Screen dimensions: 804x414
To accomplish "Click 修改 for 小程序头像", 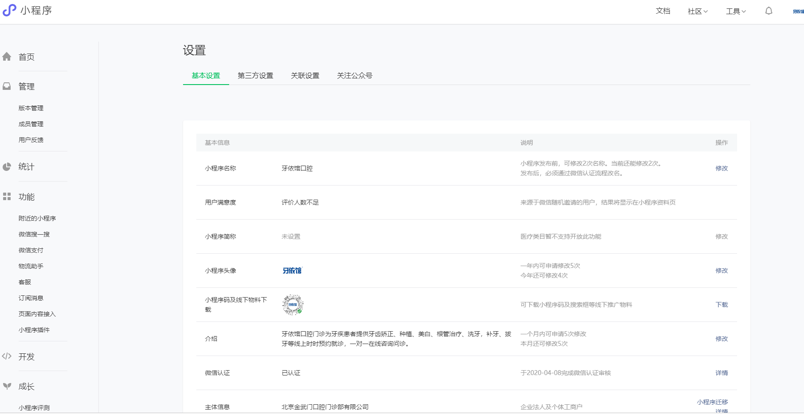I will tap(722, 271).
